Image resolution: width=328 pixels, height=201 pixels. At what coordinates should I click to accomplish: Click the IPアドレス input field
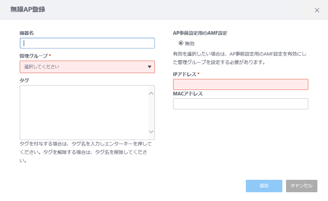pyautogui.click(x=241, y=84)
